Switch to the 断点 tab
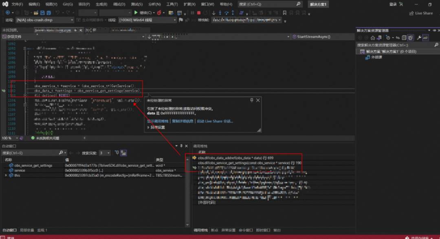The image size is (440, 239). (214, 230)
